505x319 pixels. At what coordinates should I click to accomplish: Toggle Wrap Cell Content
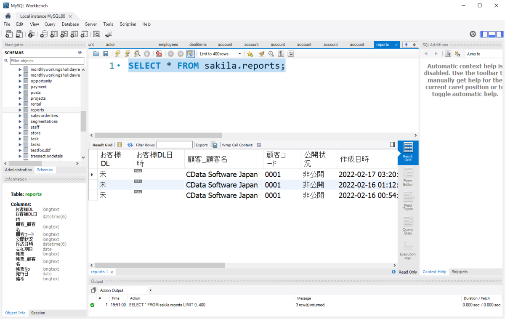click(x=259, y=145)
